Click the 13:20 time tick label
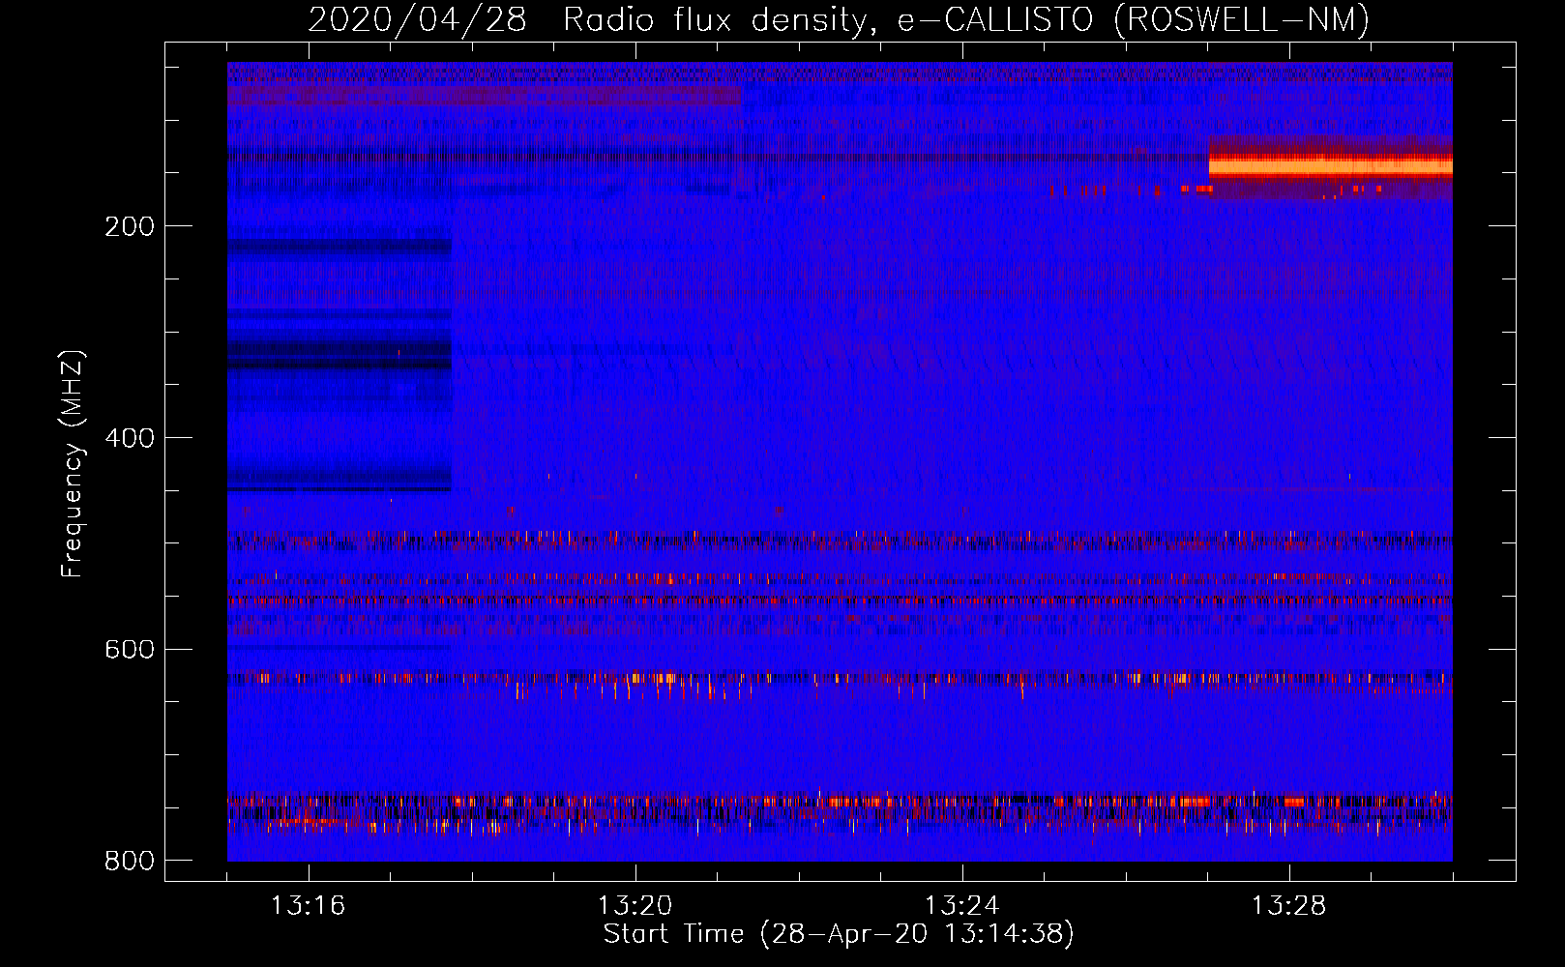The width and height of the screenshot is (1565, 967). coord(635,906)
